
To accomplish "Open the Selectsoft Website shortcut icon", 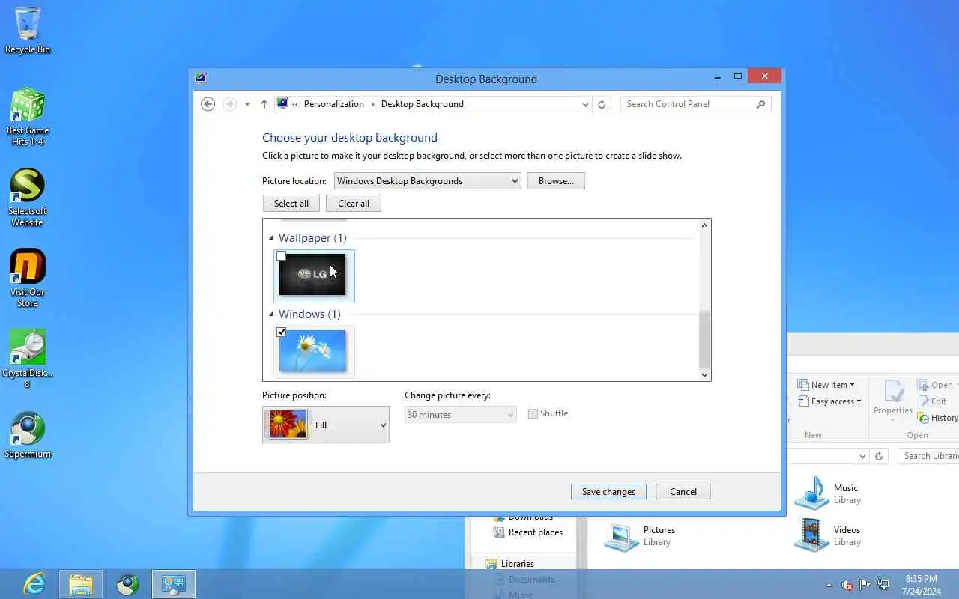I will click(28, 197).
